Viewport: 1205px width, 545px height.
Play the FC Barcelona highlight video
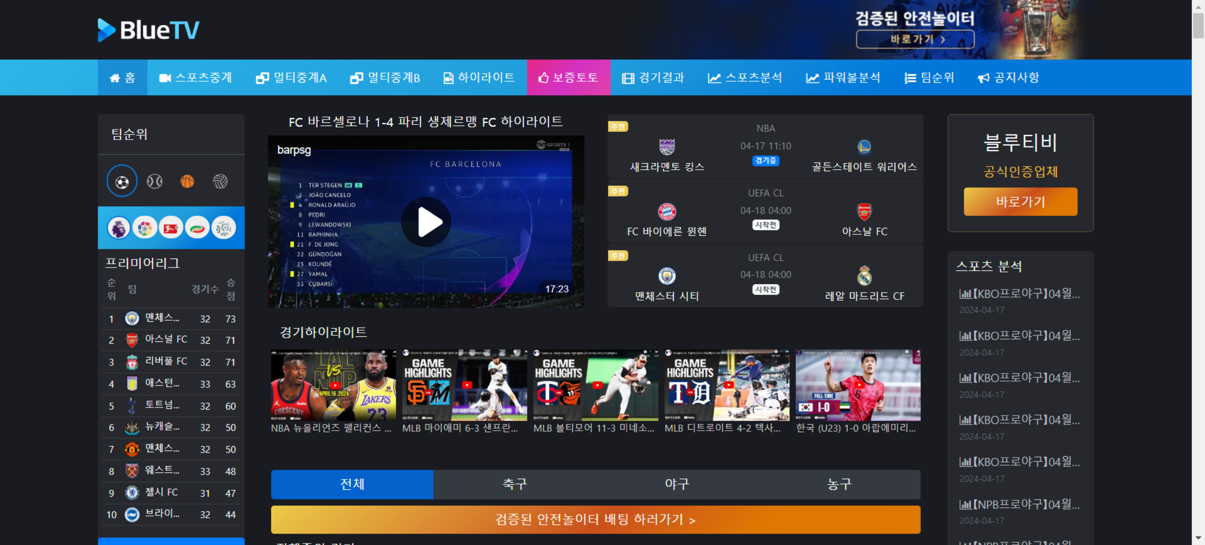[x=426, y=222]
